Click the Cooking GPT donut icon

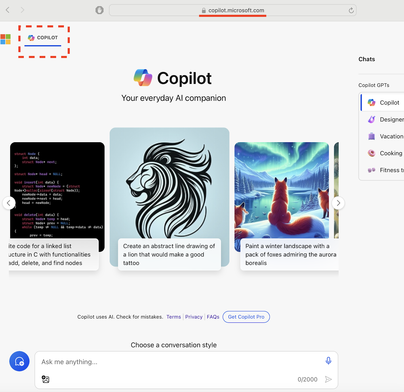[371, 153]
